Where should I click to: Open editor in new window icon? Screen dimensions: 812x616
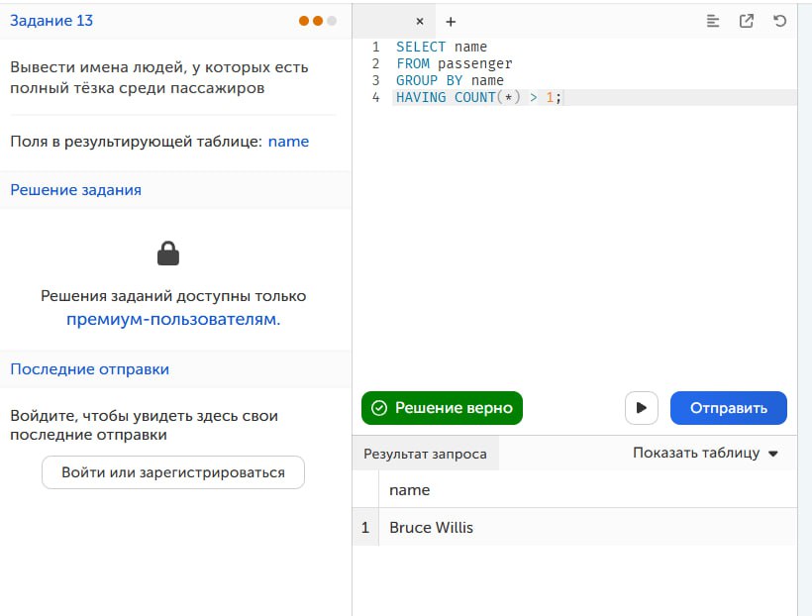pos(747,21)
